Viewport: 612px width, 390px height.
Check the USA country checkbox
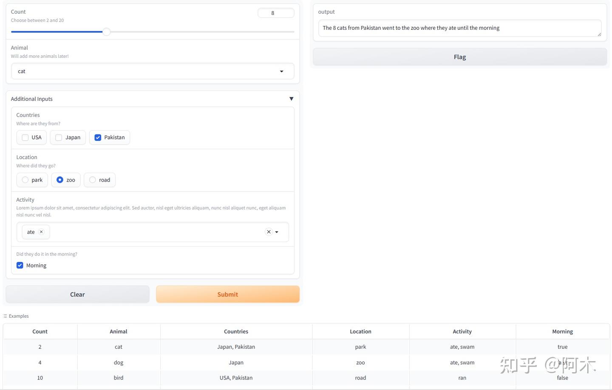pyautogui.click(x=25, y=137)
